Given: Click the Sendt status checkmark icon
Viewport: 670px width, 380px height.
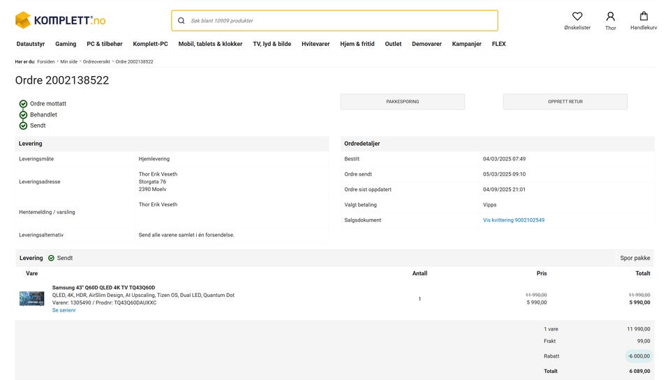Looking at the screenshot, I should [x=23, y=126].
